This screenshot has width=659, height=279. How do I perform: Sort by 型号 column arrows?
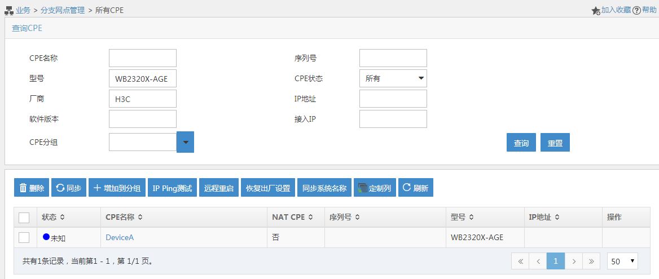tap(472, 218)
